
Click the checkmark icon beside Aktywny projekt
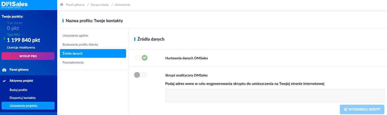point(4,81)
